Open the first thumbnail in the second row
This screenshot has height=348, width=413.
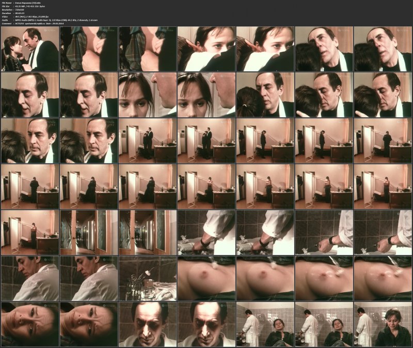29,94
